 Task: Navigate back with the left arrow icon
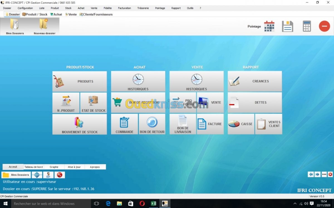(x=311, y=174)
